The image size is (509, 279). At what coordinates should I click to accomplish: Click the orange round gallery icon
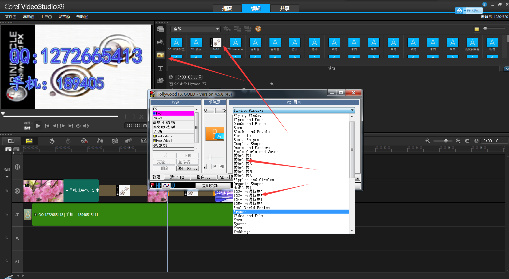point(258,29)
